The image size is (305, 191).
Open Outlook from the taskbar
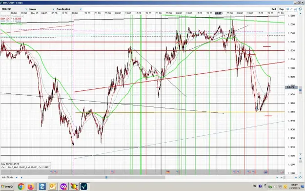[53, 187]
